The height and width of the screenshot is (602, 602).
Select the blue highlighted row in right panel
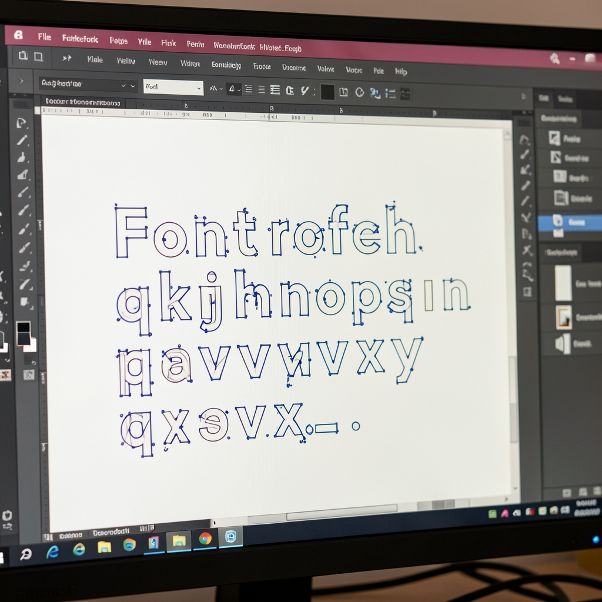(x=570, y=222)
